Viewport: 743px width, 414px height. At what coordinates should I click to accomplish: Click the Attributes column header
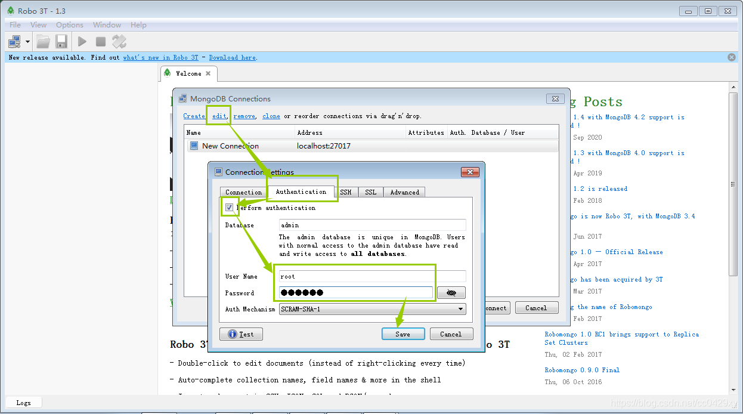[x=426, y=132]
